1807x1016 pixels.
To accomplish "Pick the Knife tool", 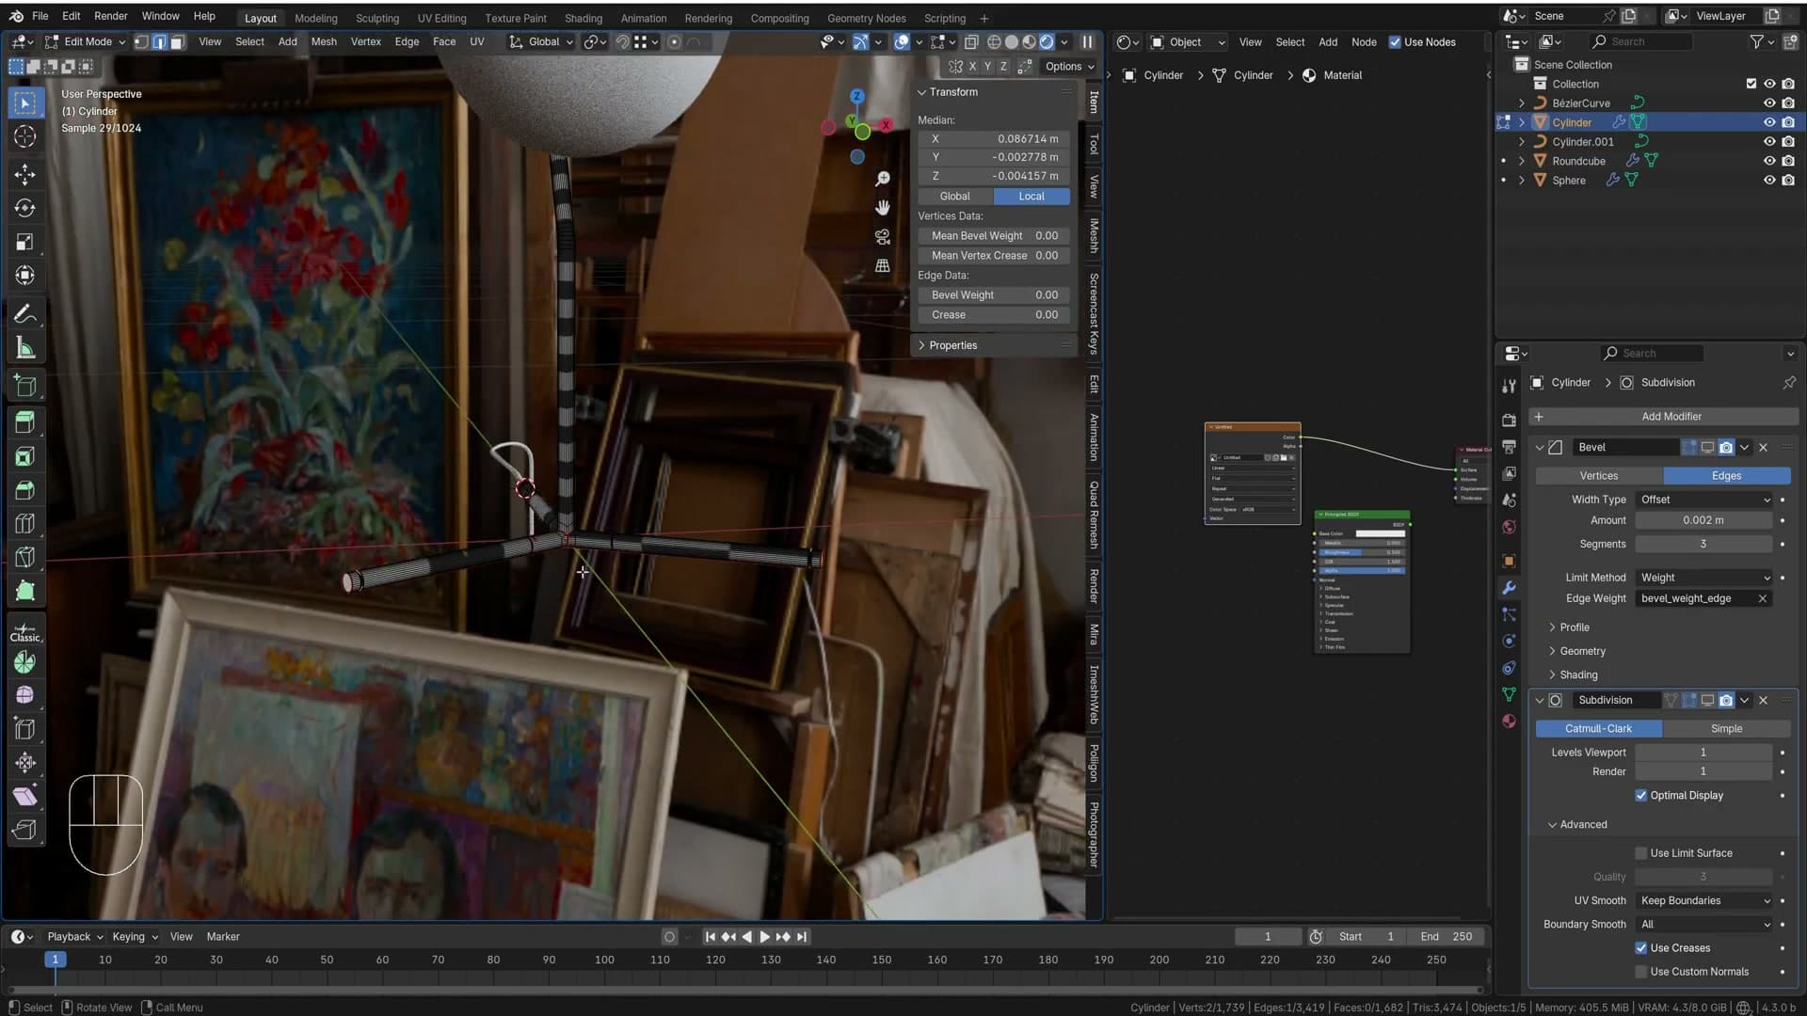I will point(25,558).
